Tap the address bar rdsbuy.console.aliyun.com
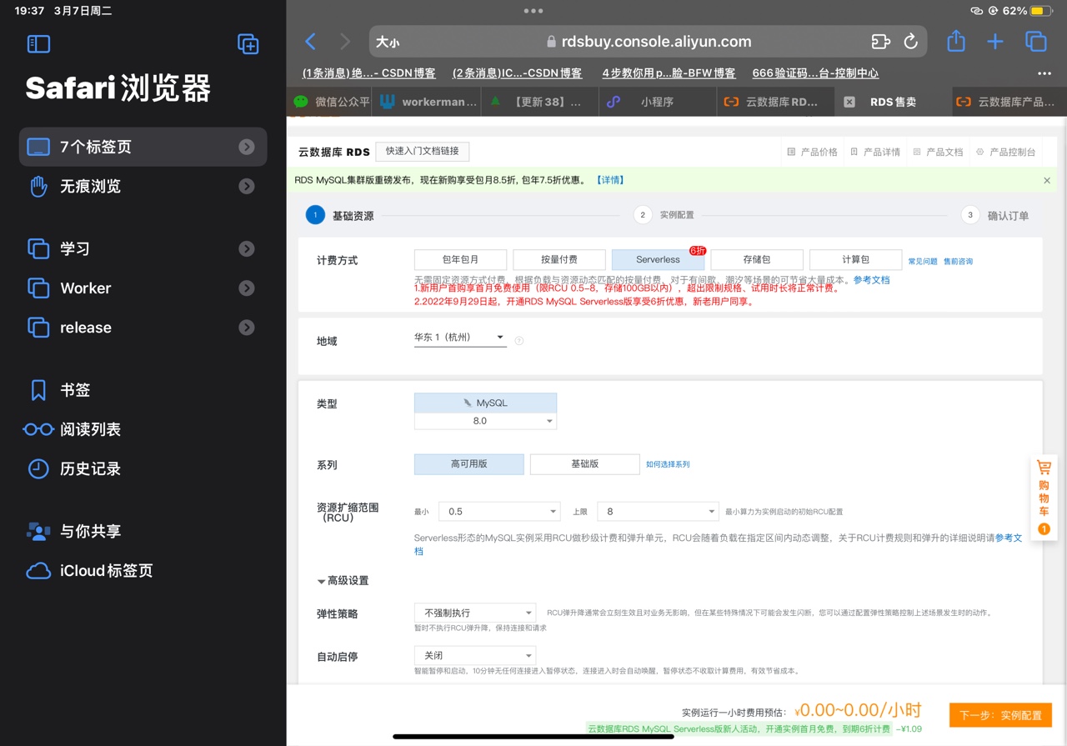 tap(649, 42)
